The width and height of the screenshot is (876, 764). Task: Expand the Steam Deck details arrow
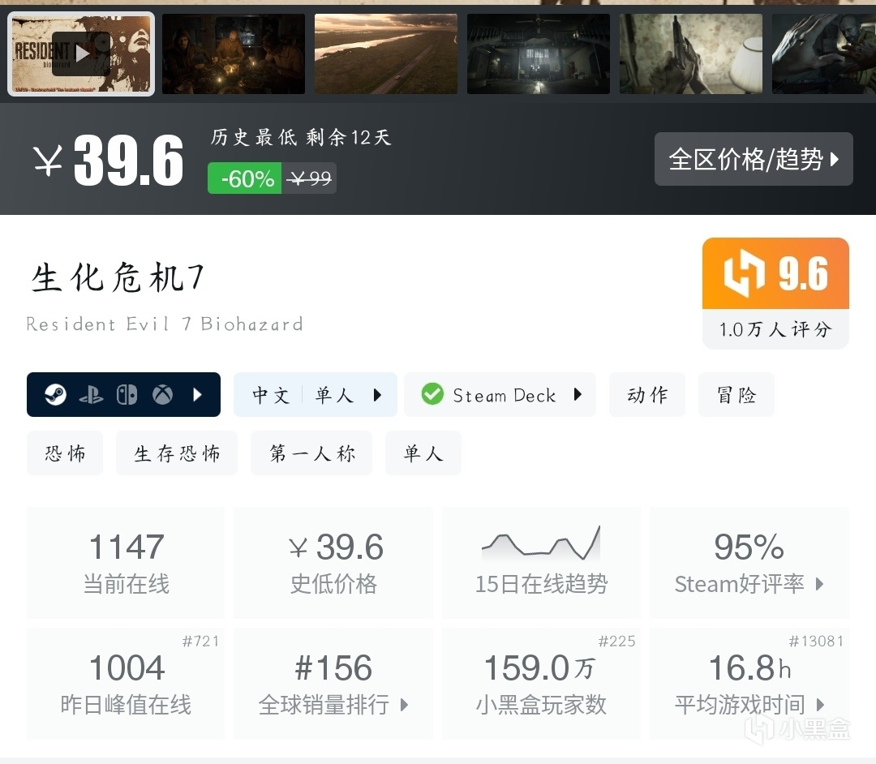tap(578, 394)
